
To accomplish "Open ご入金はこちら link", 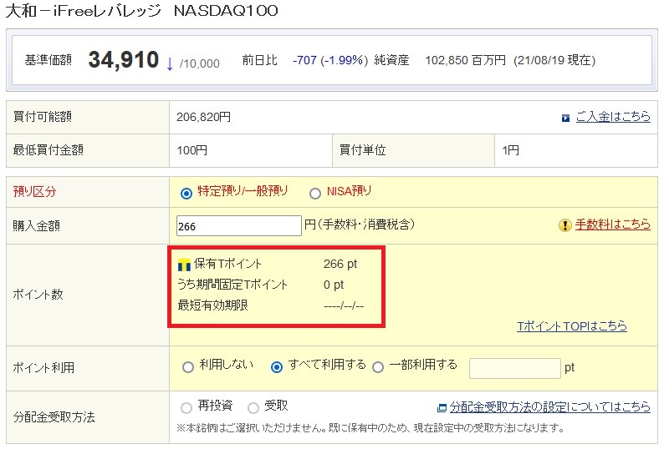I will click(x=613, y=116).
